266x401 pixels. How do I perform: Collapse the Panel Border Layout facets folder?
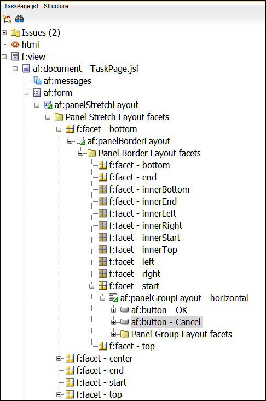80,153
